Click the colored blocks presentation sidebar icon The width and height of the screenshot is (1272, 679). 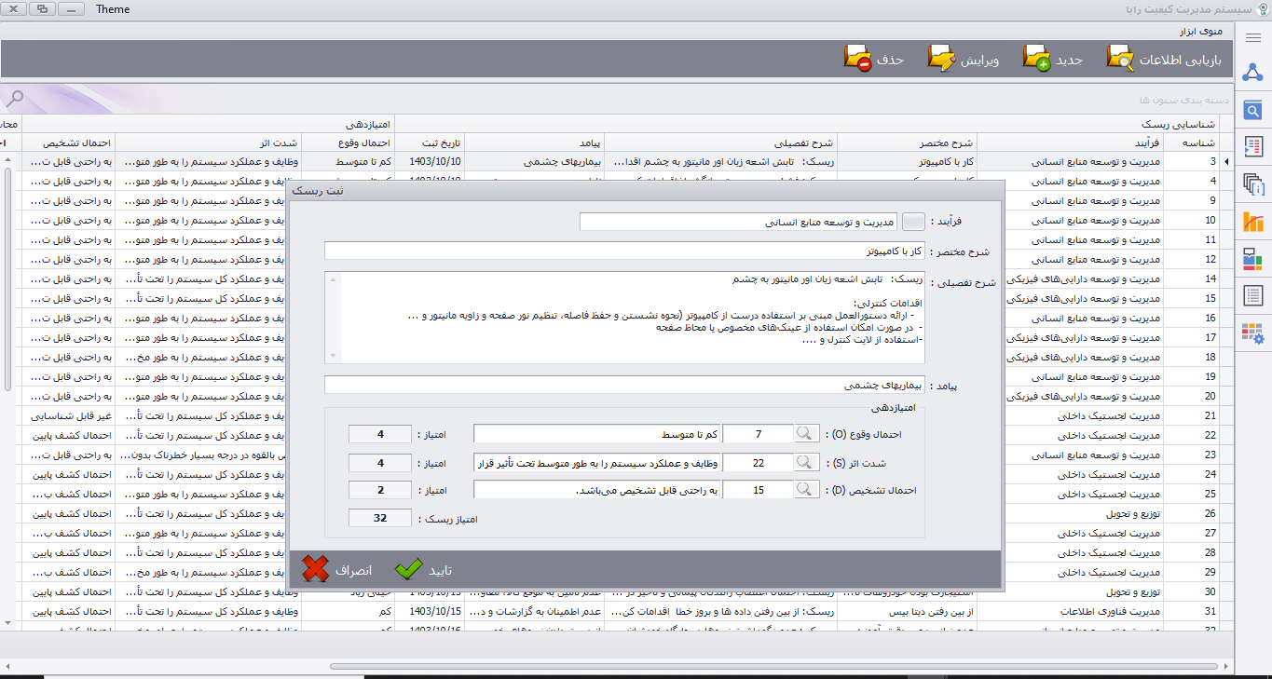1253,259
